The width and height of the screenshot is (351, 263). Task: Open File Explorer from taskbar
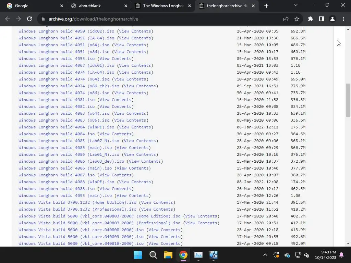click(168, 255)
